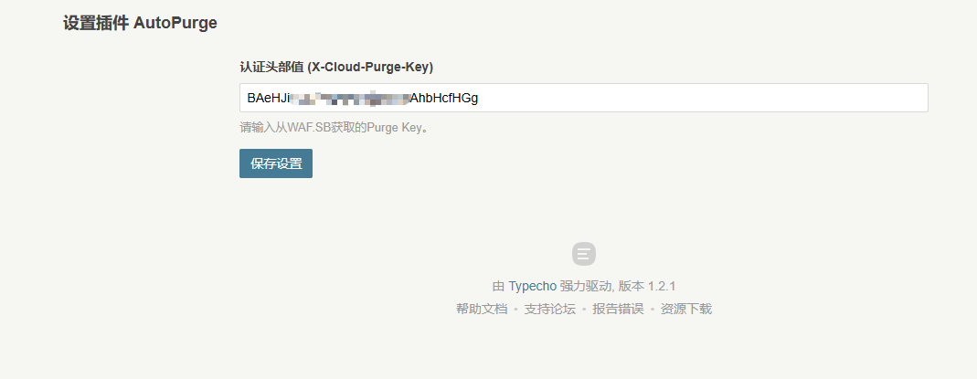
Task: Click the WAF.SB Purge Key hint text
Action: tap(335, 128)
